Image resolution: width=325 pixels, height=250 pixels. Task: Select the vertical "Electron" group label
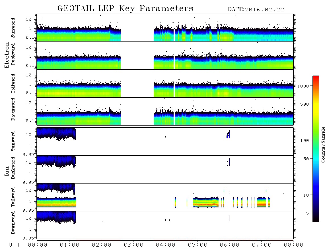point(7,55)
